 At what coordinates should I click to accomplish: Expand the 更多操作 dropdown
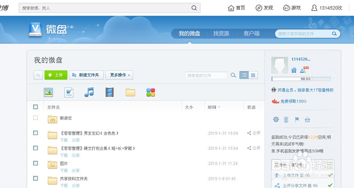[119, 75]
